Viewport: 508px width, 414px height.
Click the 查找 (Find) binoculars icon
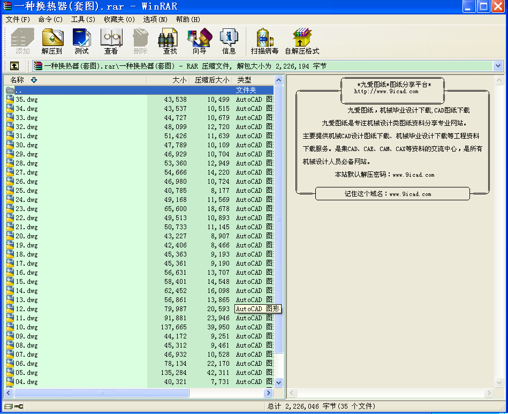170,41
